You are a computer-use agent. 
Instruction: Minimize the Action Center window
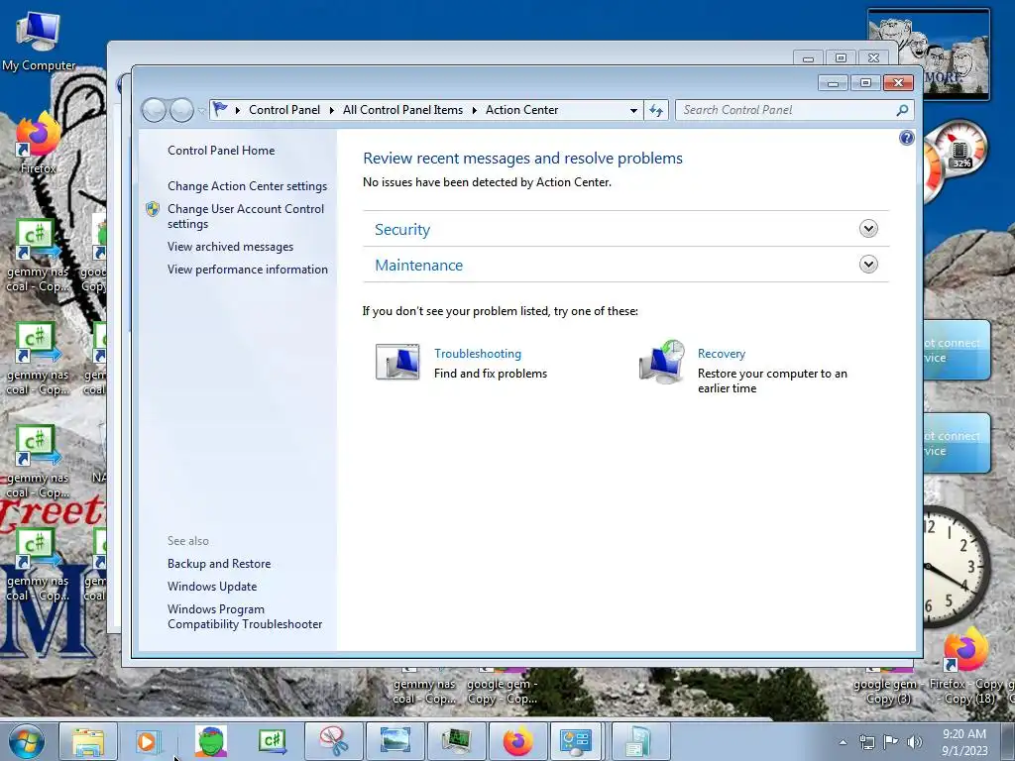click(833, 83)
